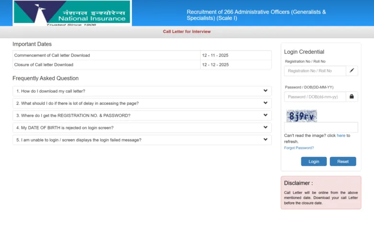Click the 'Important Dates' heading
The width and height of the screenshot is (374, 225).
(32, 44)
